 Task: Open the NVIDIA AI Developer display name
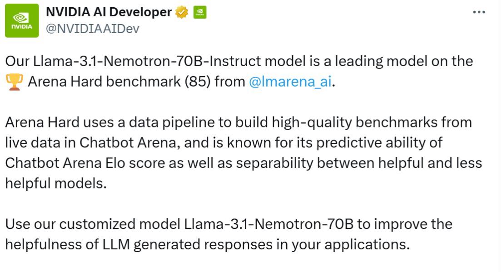coord(108,12)
